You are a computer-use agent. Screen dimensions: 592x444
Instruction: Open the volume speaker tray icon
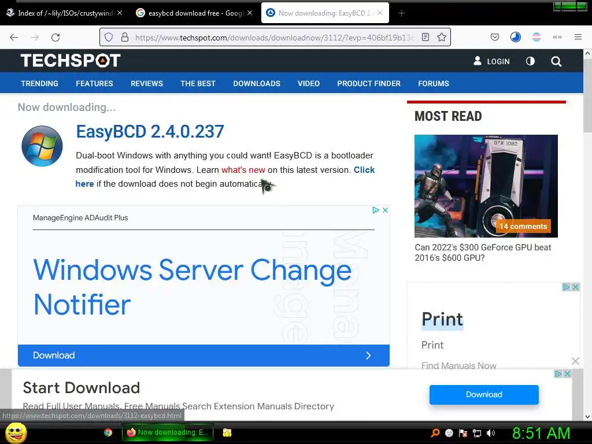(x=491, y=433)
